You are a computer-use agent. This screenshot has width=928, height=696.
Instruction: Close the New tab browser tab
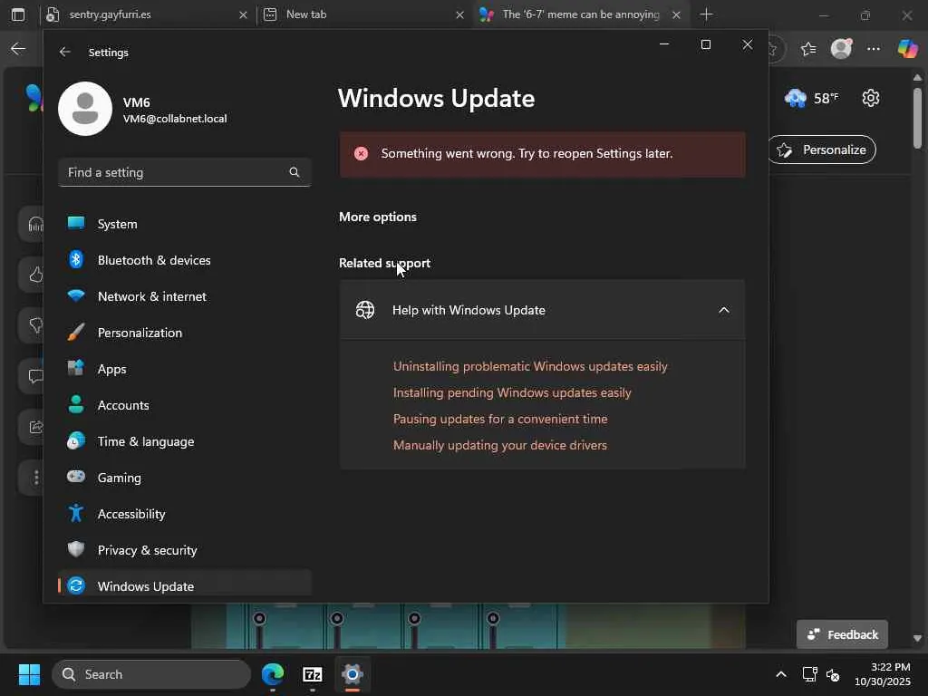coord(459,14)
